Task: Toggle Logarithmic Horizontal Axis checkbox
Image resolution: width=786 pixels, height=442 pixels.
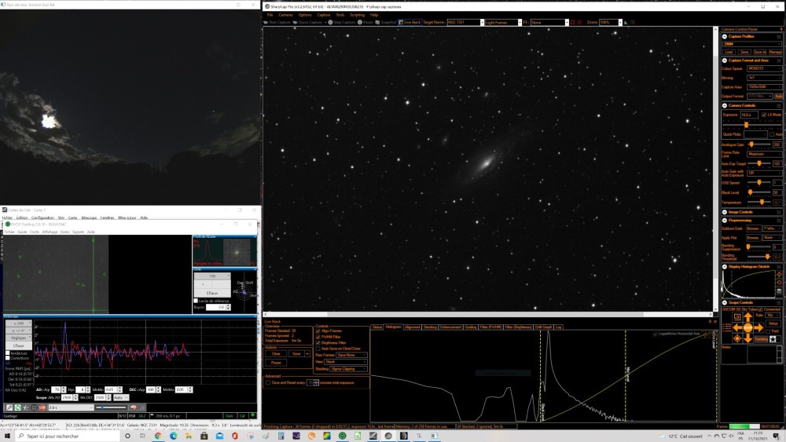Action: [x=656, y=334]
